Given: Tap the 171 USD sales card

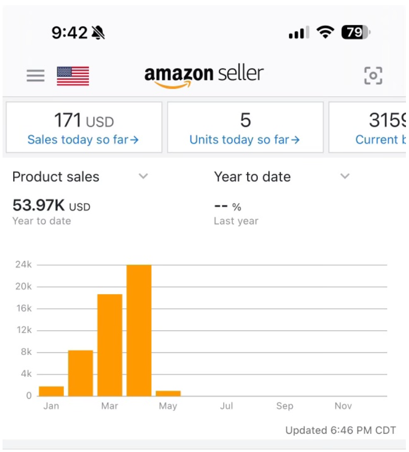Looking at the screenshot, I should (x=84, y=121).
